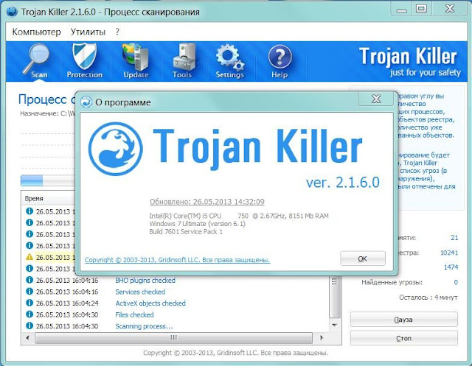Open the Settings gears section
The height and width of the screenshot is (366, 472).
[229, 61]
